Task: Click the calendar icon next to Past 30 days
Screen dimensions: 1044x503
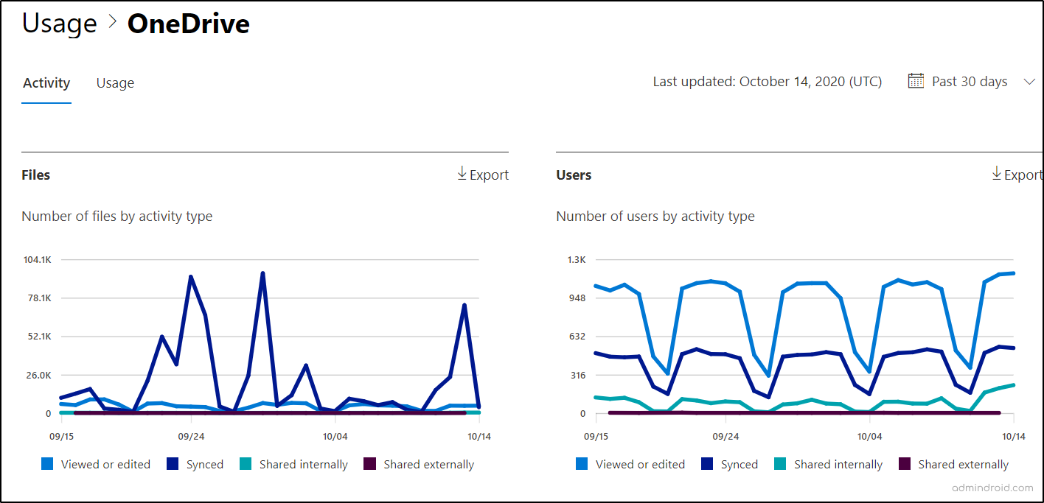Action: (x=916, y=81)
